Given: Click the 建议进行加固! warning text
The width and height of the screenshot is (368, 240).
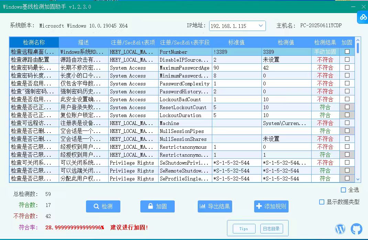Looking at the screenshot, I should coord(129,227).
